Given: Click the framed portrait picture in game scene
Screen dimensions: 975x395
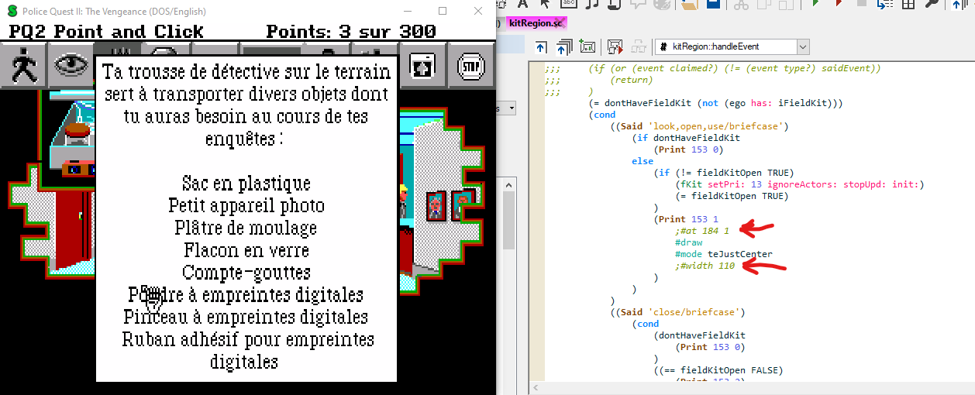Looking at the screenshot, I should (x=436, y=205).
